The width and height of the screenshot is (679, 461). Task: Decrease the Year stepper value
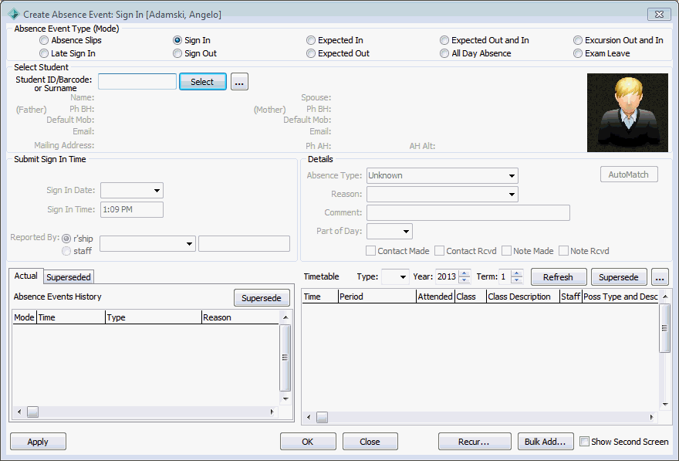coord(464,280)
